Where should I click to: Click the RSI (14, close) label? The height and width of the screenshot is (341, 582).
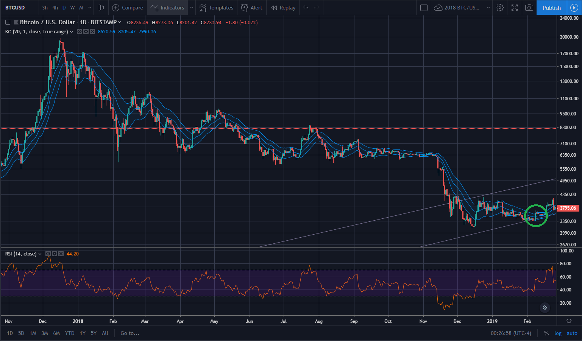pyautogui.click(x=21, y=254)
